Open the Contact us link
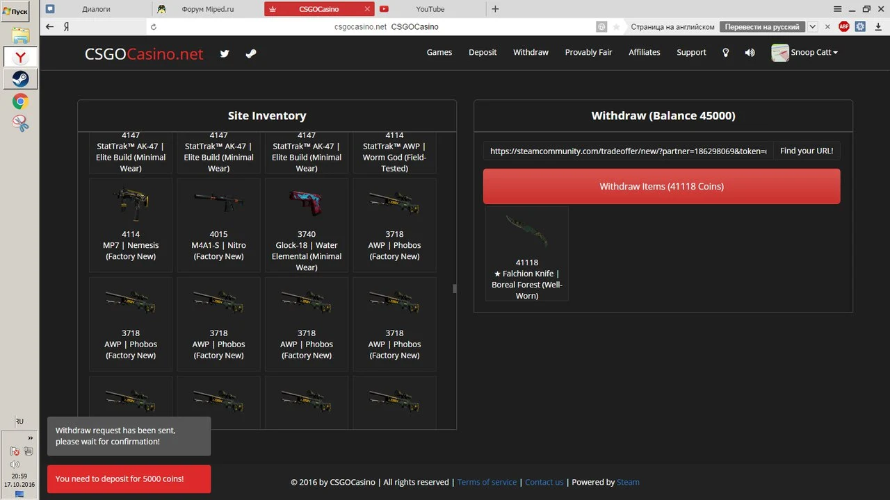890x500 pixels. tap(544, 482)
